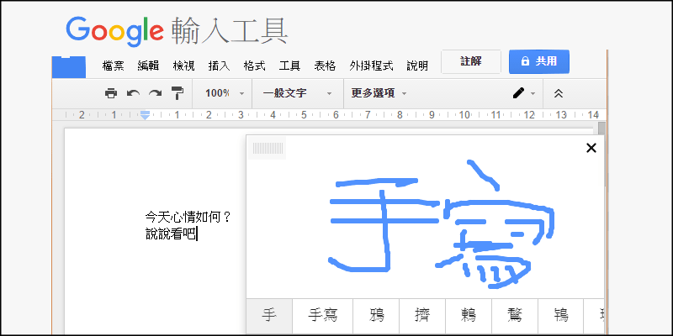
Task: Click the 註解 comments button
Action: click(x=471, y=61)
